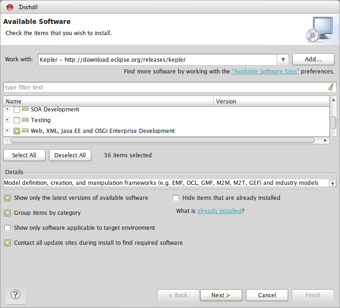Screen dimensions: 340x308
Task: Check the Testing checkbox
Action: pos(17,120)
